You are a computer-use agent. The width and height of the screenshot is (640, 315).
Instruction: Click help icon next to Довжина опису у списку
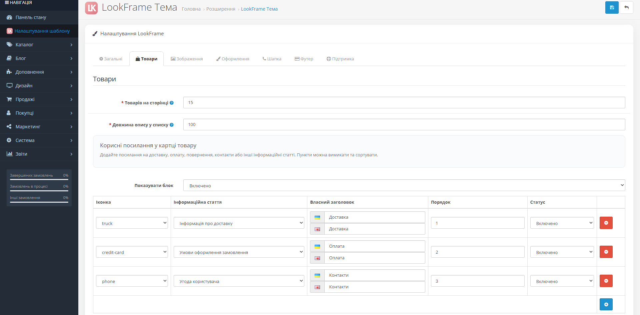(172, 125)
